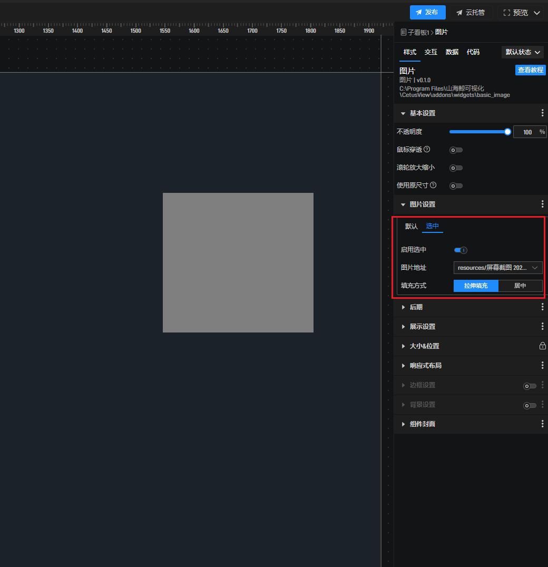The image size is (548, 567).
Task: Click the 查看教程 button
Action: [x=530, y=71]
